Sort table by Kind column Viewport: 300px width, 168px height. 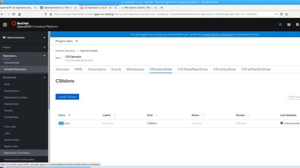(x=157, y=115)
